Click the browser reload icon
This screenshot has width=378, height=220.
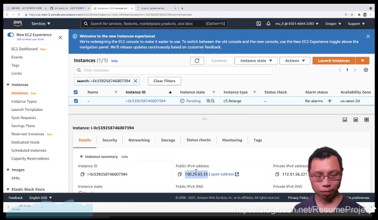click(19, 15)
